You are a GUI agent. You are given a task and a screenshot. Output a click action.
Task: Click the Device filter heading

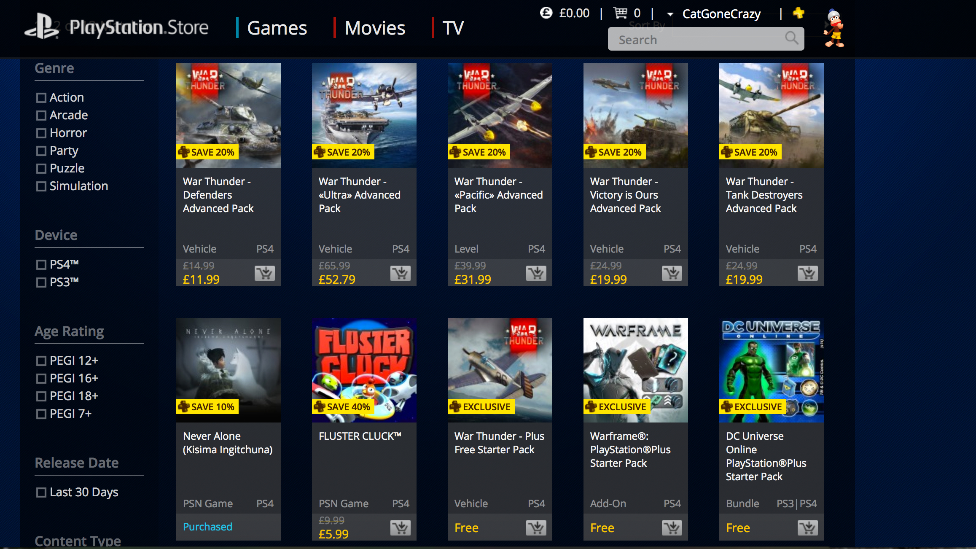[x=56, y=235]
